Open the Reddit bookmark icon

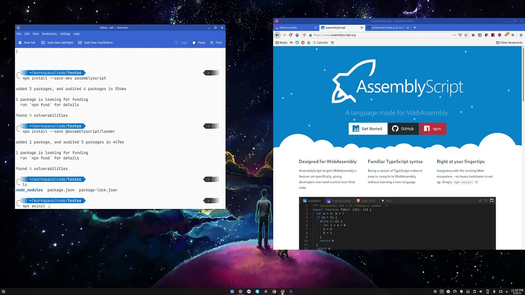[x=303, y=43]
